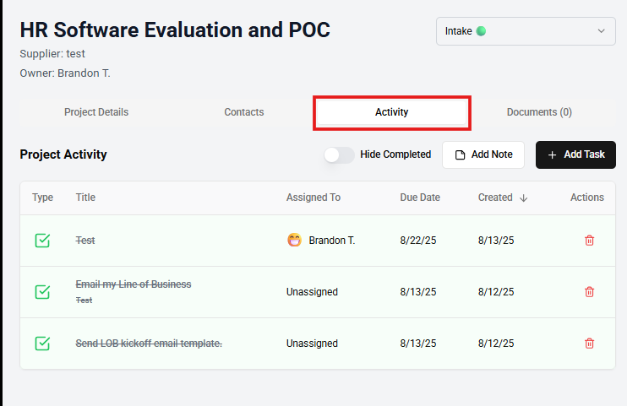Open the Contacts tab
627x406 pixels.
click(x=244, y=112)
